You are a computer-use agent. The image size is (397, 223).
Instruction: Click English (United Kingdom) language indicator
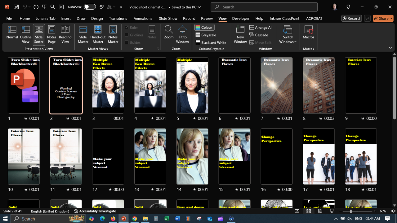click(50, 211)
